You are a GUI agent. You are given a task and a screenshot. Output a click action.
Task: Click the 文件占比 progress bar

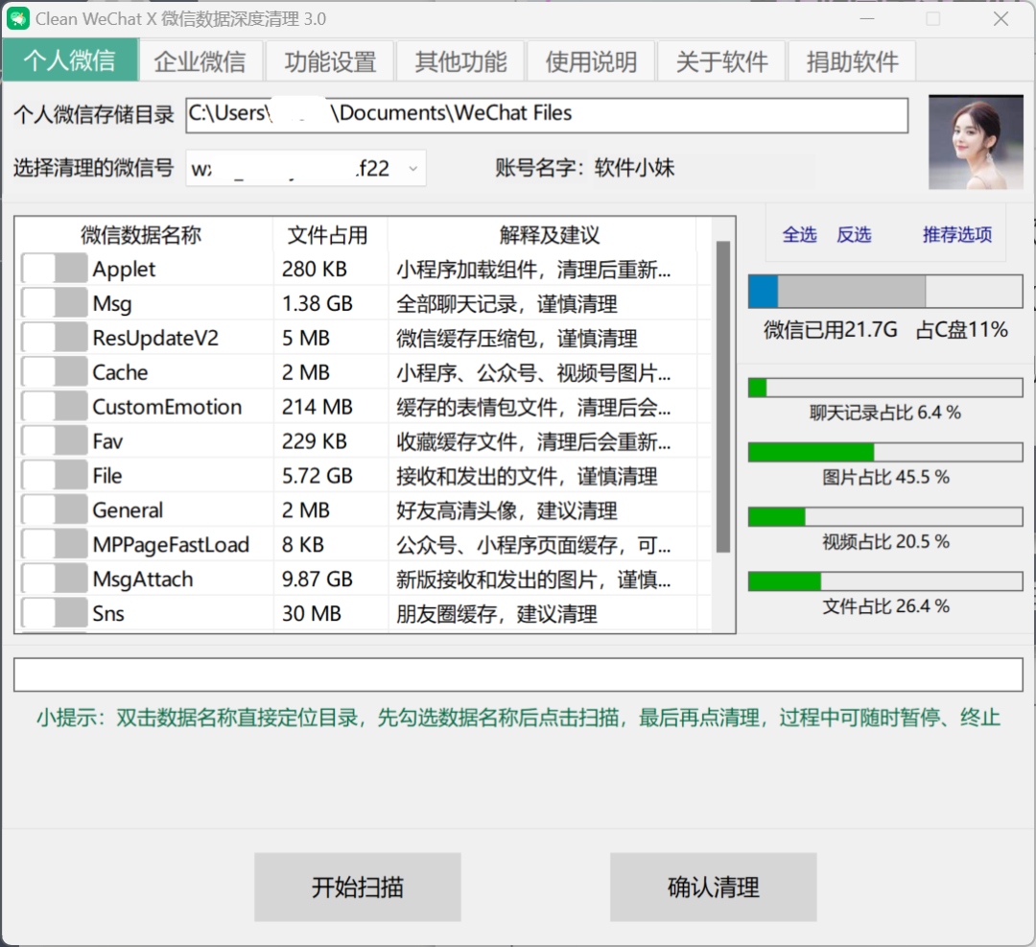coord(885,580)
